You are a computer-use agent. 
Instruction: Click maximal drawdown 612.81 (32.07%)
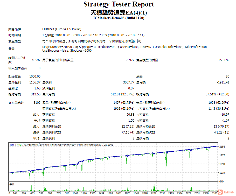pos(122,94)
